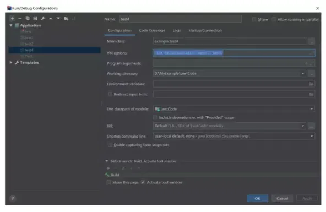Screen dimensions: 326x212
Task: Remove the selected configuration with the minus icon
Action: [x=20, y=19]
